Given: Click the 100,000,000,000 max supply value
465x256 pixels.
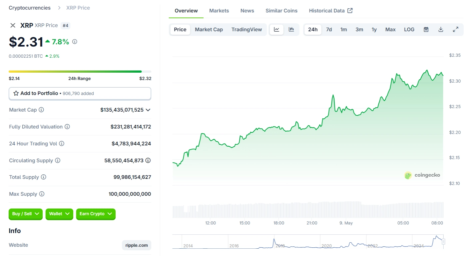Looking at the screenshot, I should pyautogui.click(x=130, y=194).
